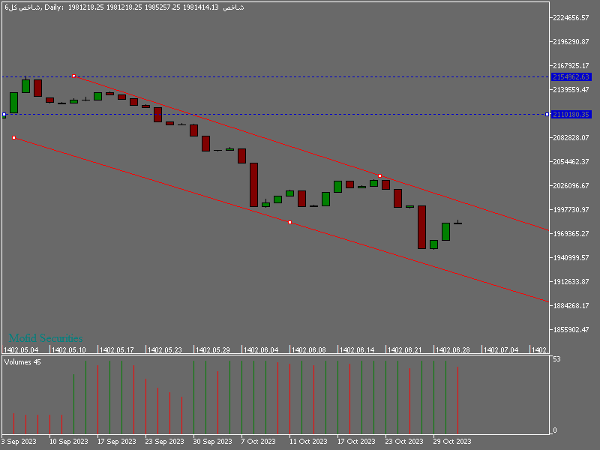
Task: Click the Daily chart title text
Action: pyautogui.click(x=52, y=7)
